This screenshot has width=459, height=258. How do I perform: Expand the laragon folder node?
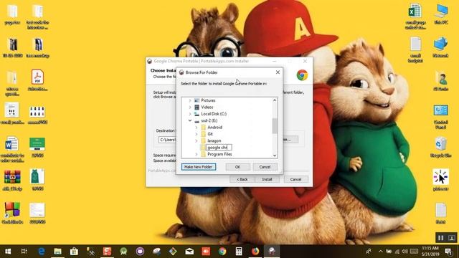[x=197, y=140]
